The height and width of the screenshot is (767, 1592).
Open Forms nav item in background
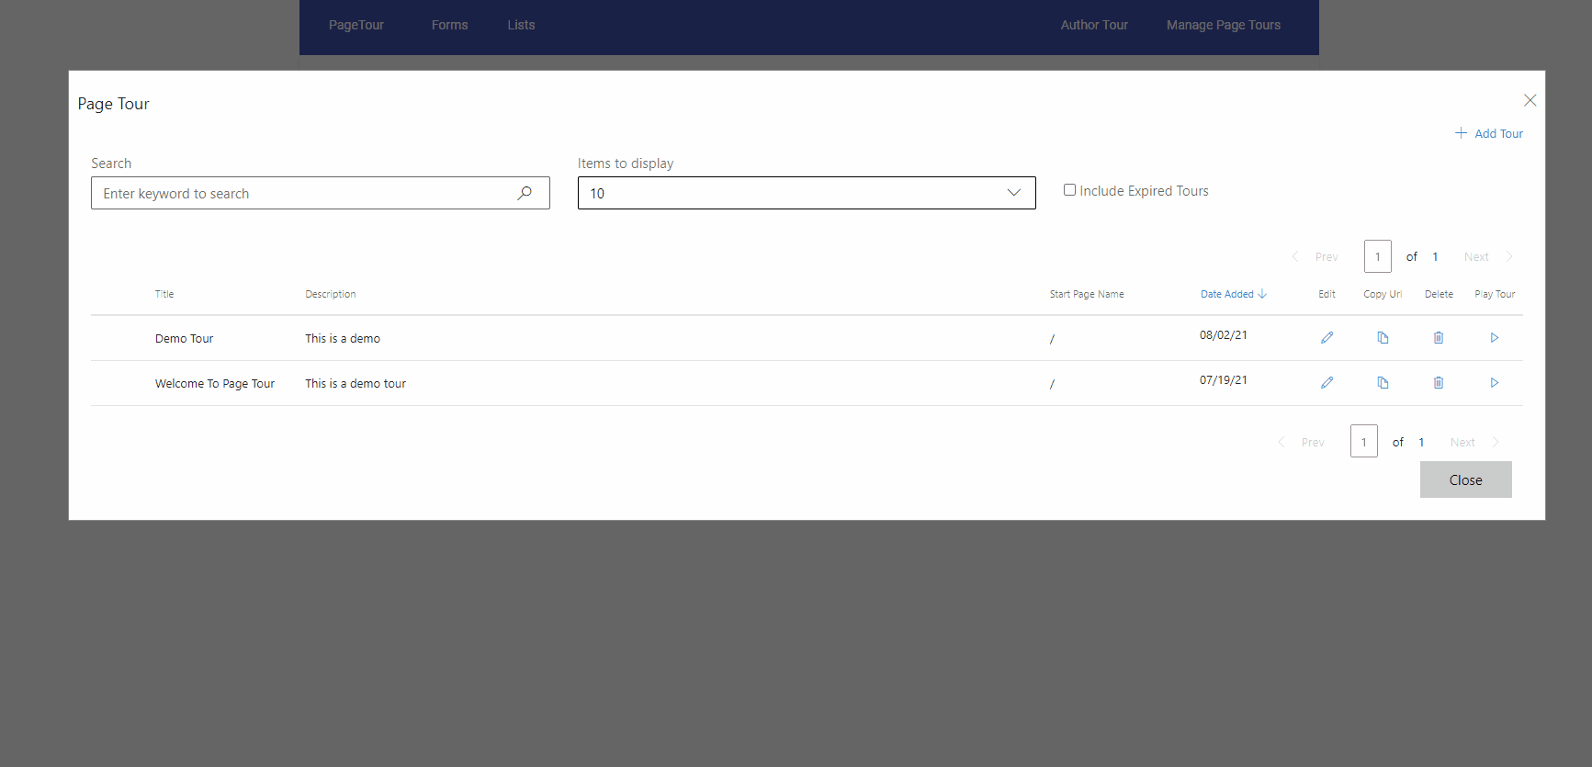[x=450, y=25]
